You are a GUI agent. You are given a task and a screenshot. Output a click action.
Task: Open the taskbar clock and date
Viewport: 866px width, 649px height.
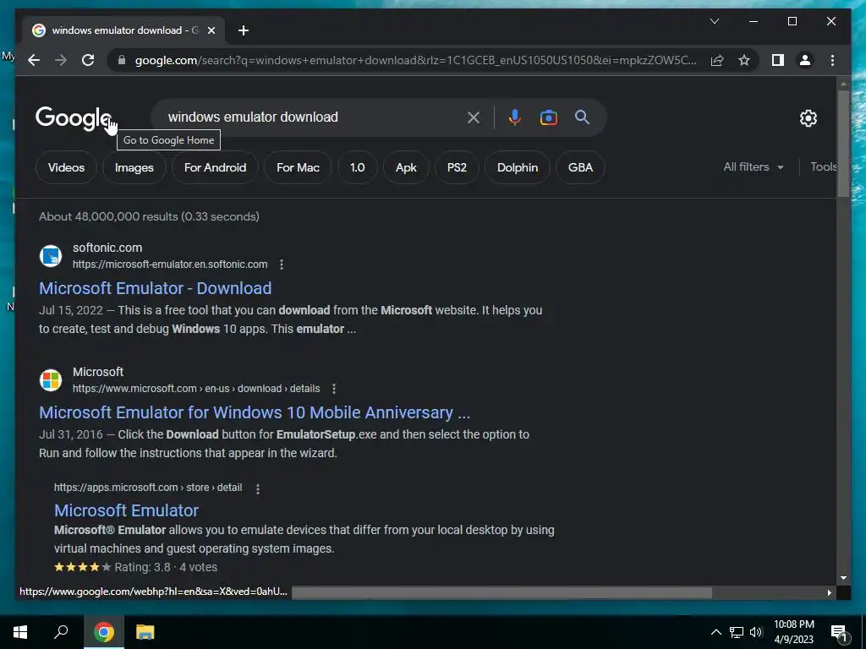793,632
